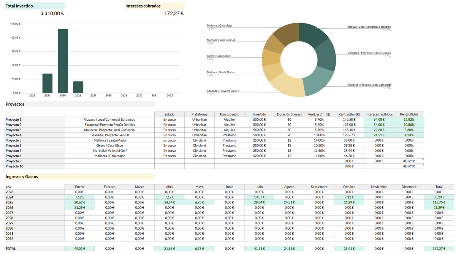Click the 420,00 € invertido cell
456x254 pixels.
click(260, 156)
